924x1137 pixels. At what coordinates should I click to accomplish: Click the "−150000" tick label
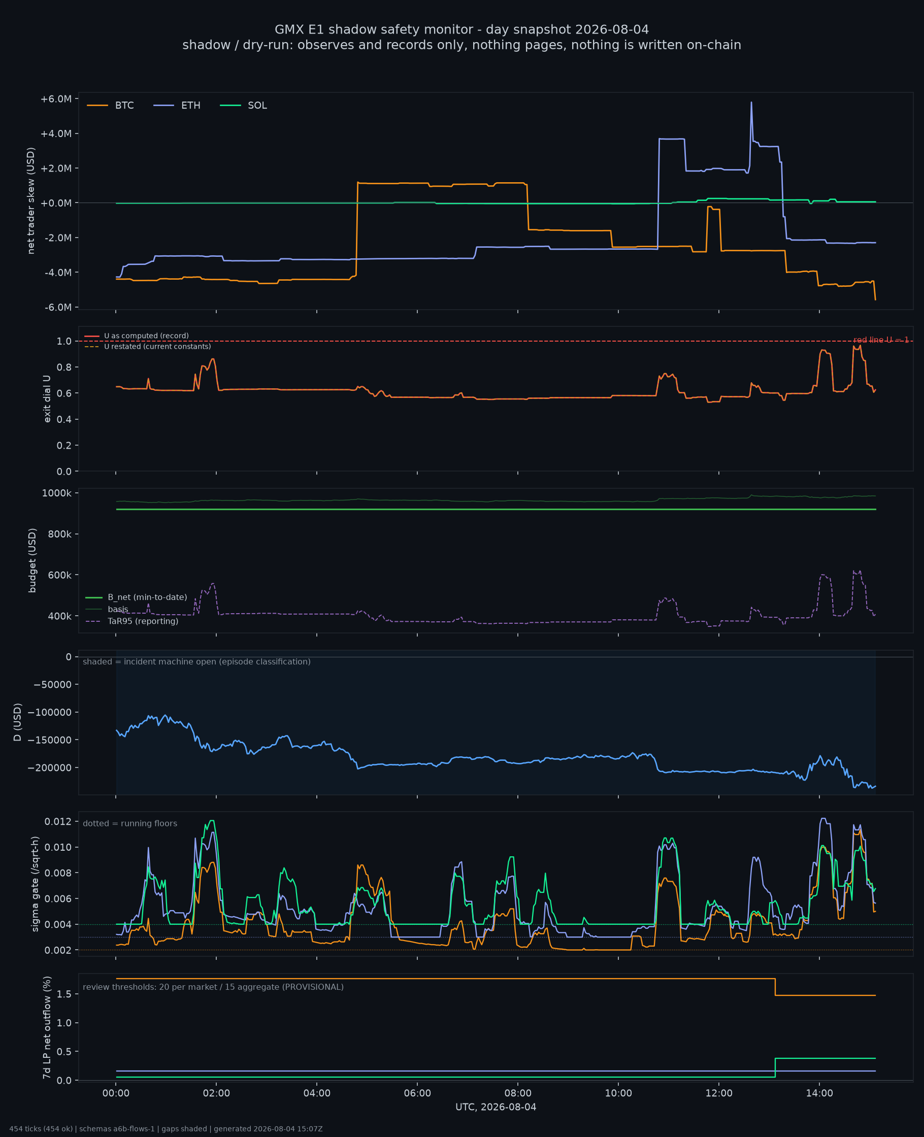point(50,740)
